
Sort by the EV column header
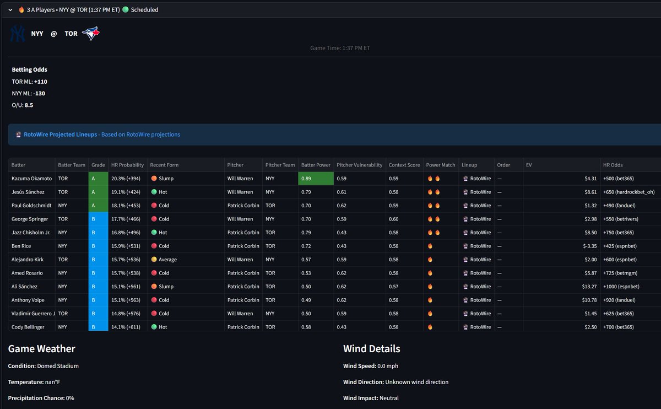tap(562, 165)
